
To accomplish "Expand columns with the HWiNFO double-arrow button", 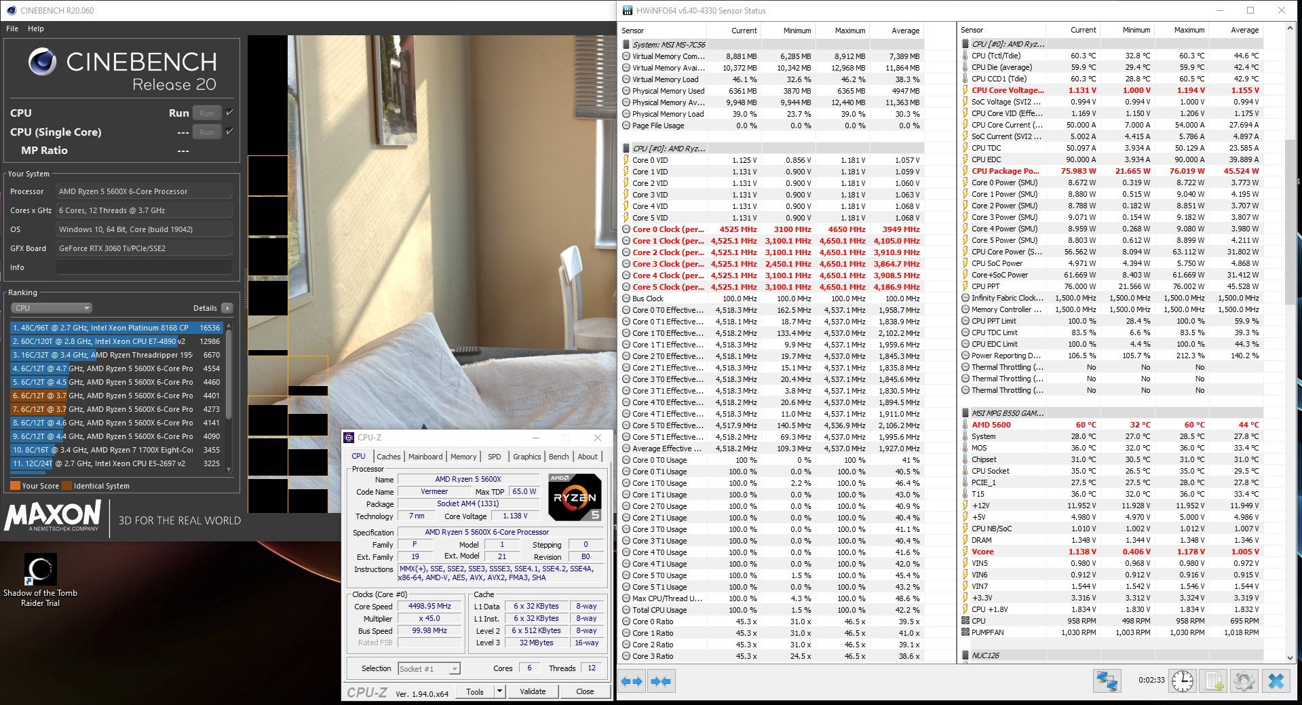I will click(x=631, y=681).
